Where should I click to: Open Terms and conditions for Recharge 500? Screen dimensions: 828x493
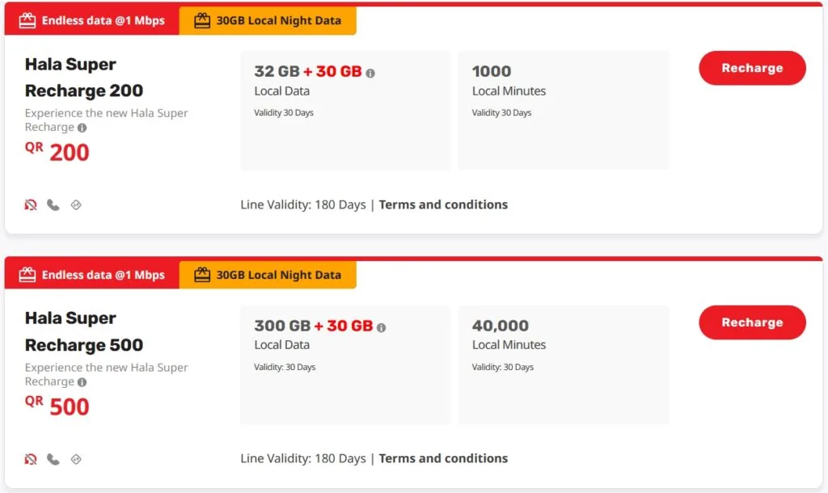pyautogui.click(x=443, y=459)
